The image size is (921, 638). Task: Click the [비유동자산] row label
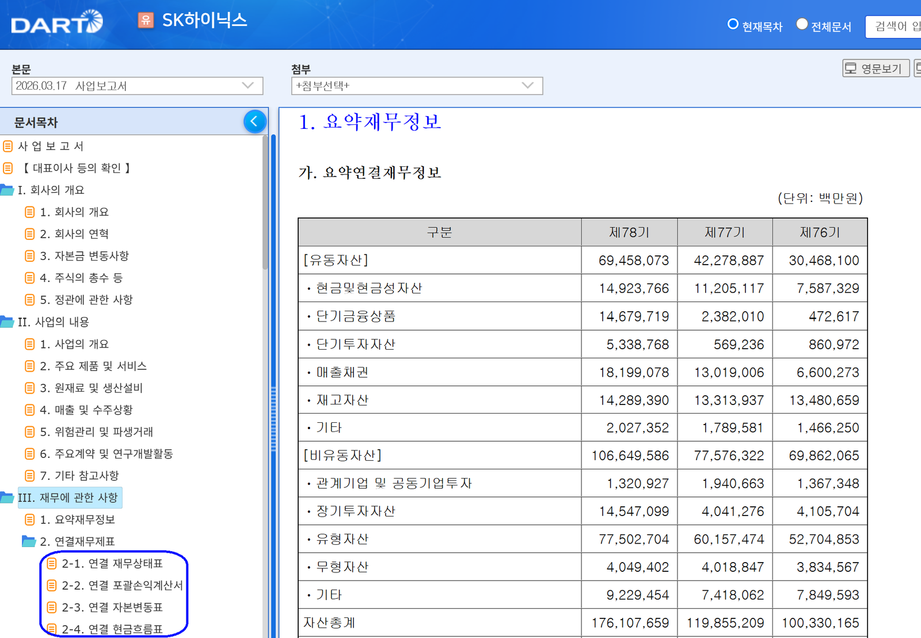[342, 456]
